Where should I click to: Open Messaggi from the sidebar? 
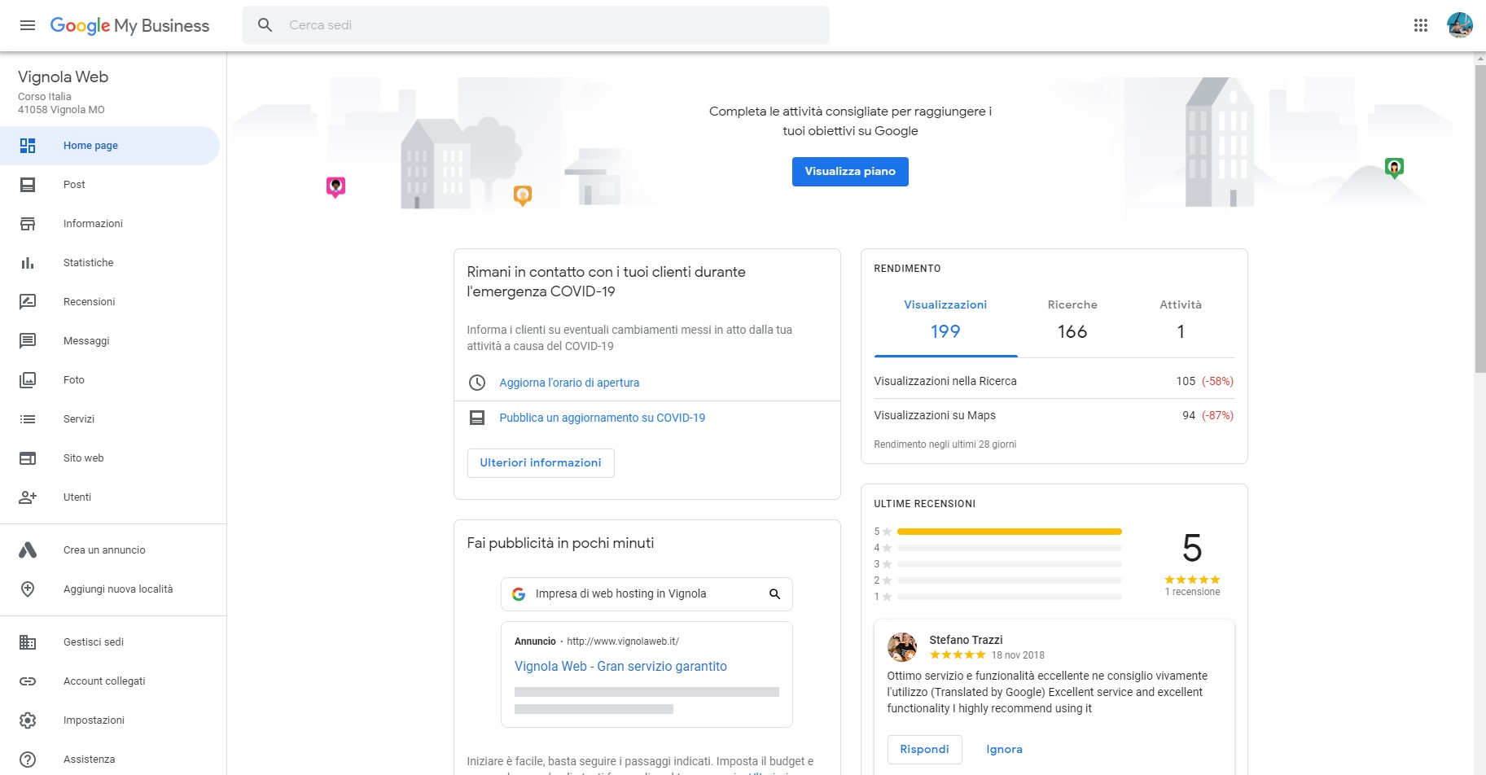pyautogui.click(x=85, y=341)
